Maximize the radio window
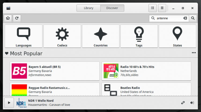The height and width of the screenshot is (112, 201). [x=183, y=8]
